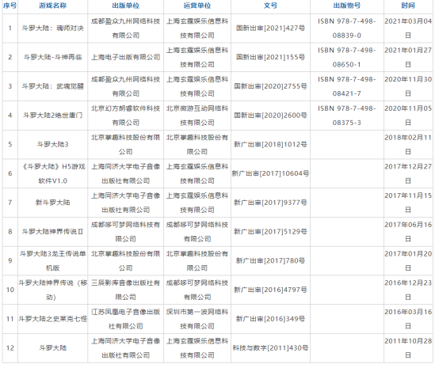Click date 2017年12月27日
The image size is (439, 368).
click(408, 173)
